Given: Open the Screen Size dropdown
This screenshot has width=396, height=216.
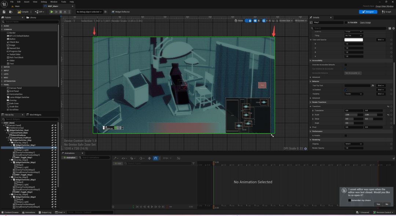Looking at the screenshot, I should (x=286, y=20).
